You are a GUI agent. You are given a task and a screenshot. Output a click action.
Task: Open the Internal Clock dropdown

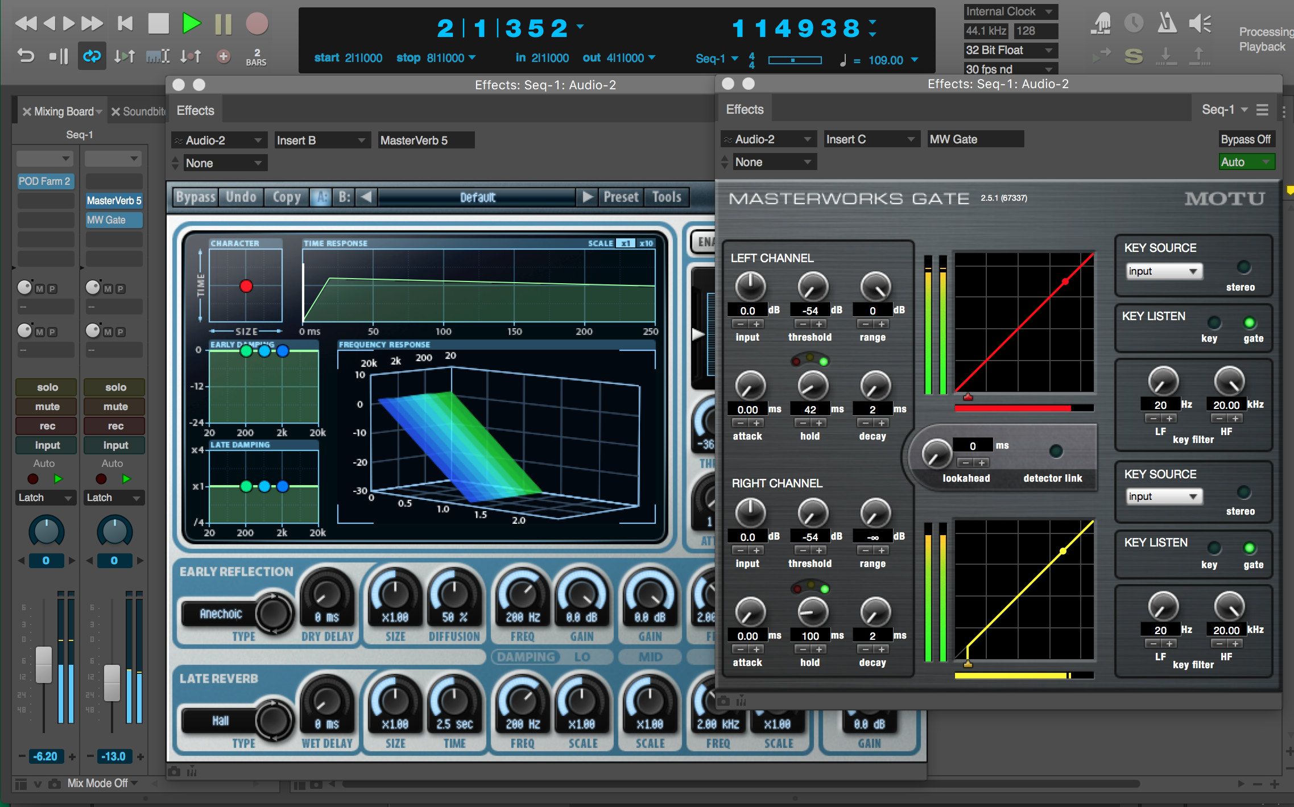tap(1010, 11)
